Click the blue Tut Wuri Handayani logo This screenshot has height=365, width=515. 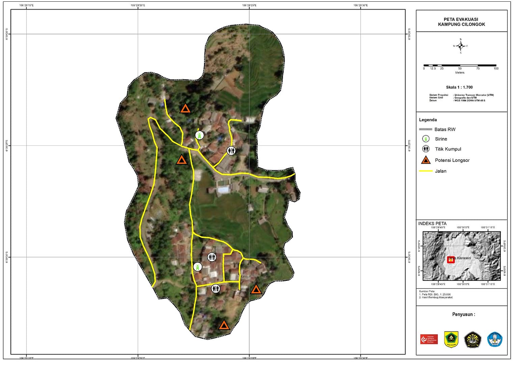495,339
